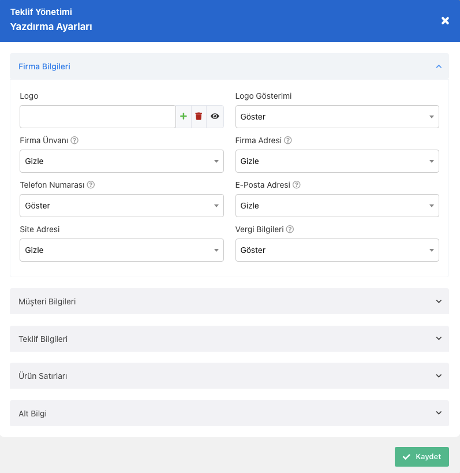
Task: Open the Site Adresi dropdown
Action: click(x=122, y=250)
